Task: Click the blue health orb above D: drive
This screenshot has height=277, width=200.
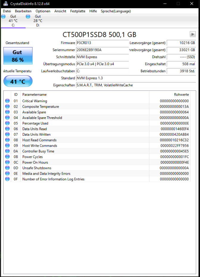Action: 28,16
